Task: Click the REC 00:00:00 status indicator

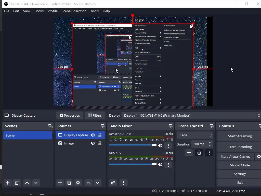Action: [194, 191]
